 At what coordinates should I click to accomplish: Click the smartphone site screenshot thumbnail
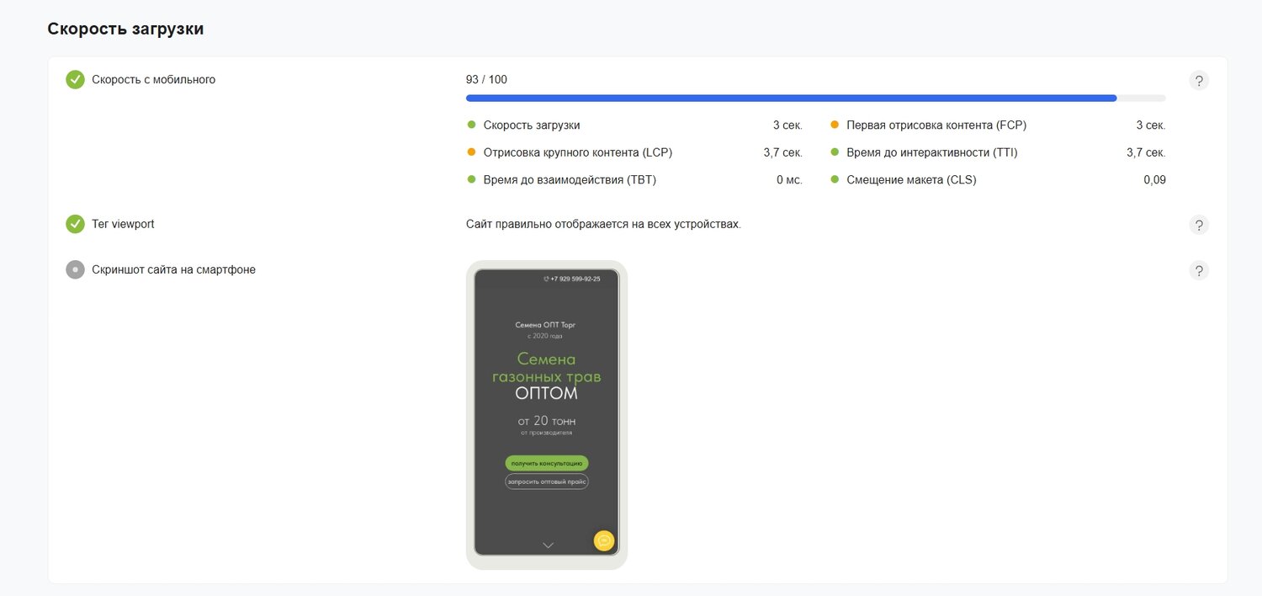point(547,415)
